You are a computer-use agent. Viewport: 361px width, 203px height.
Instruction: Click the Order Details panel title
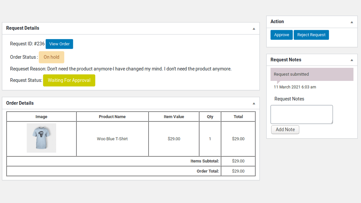(20, 103)
